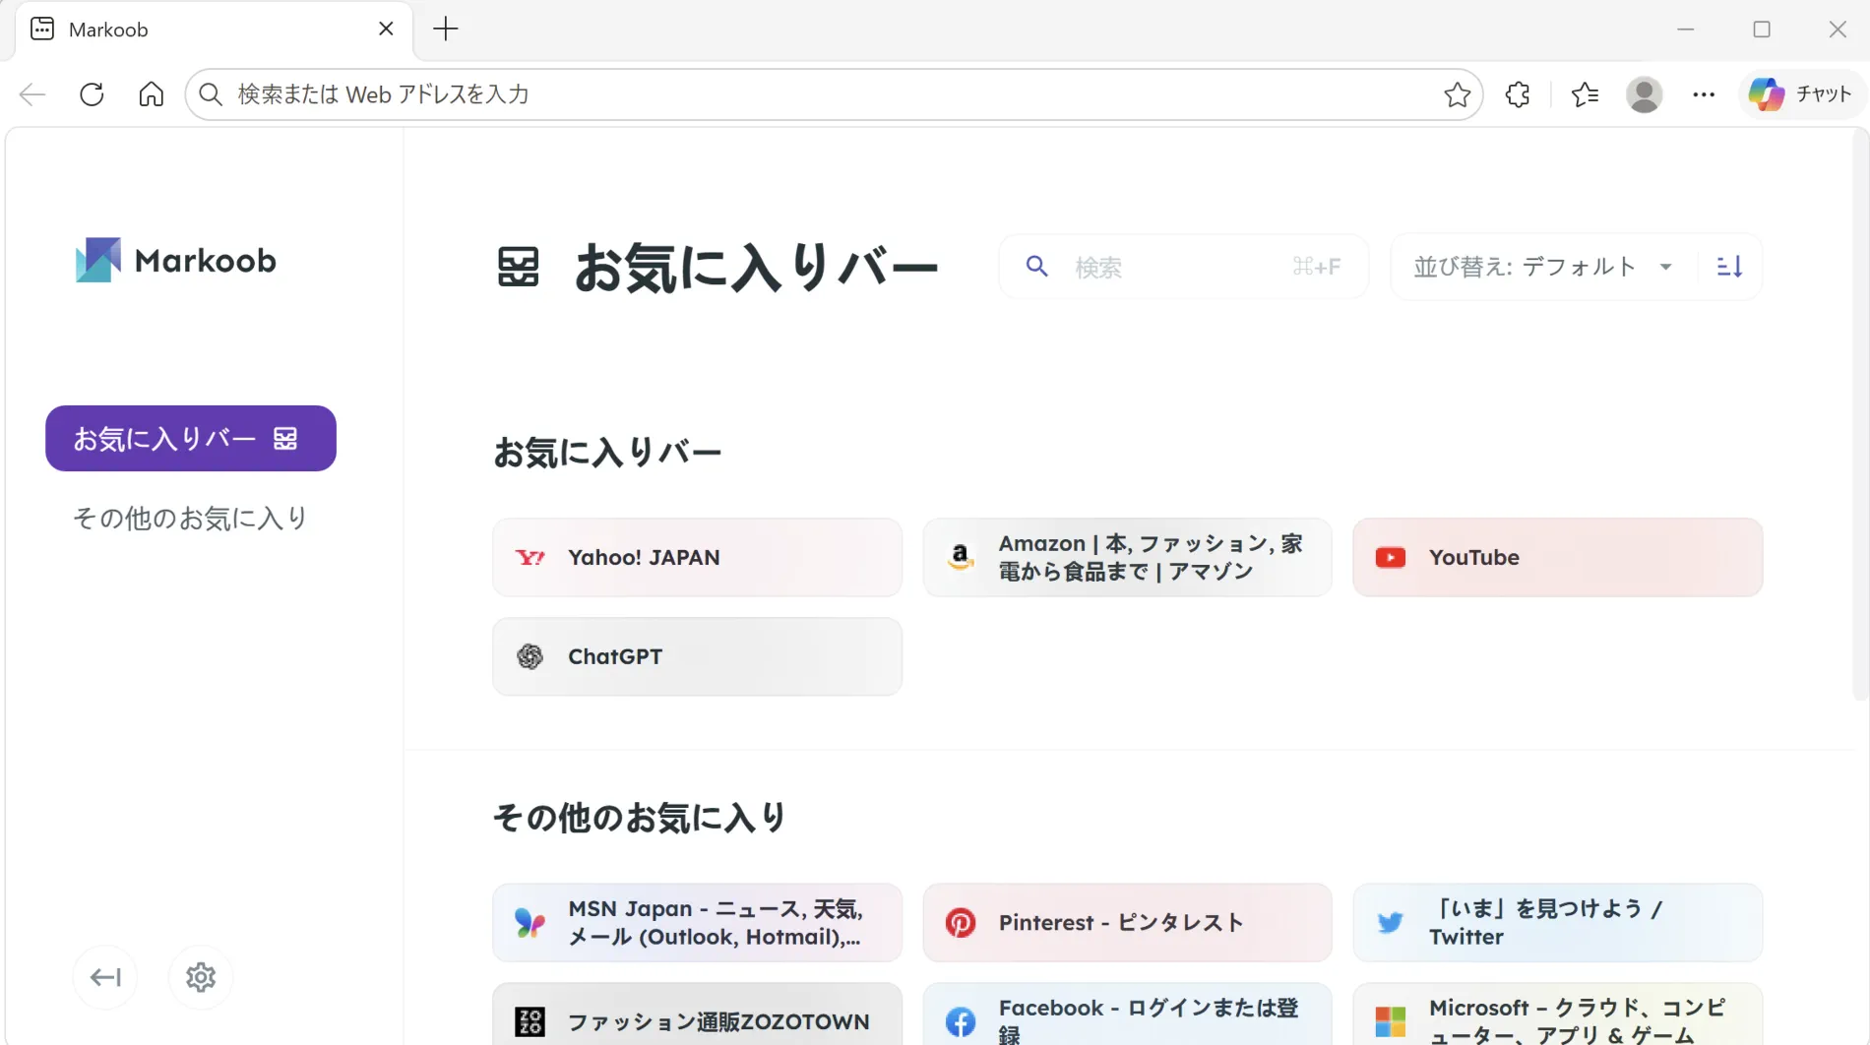Click the ZOZO favicon
Viewport: 1870px width, 1045px height.
coord(530,1021)
